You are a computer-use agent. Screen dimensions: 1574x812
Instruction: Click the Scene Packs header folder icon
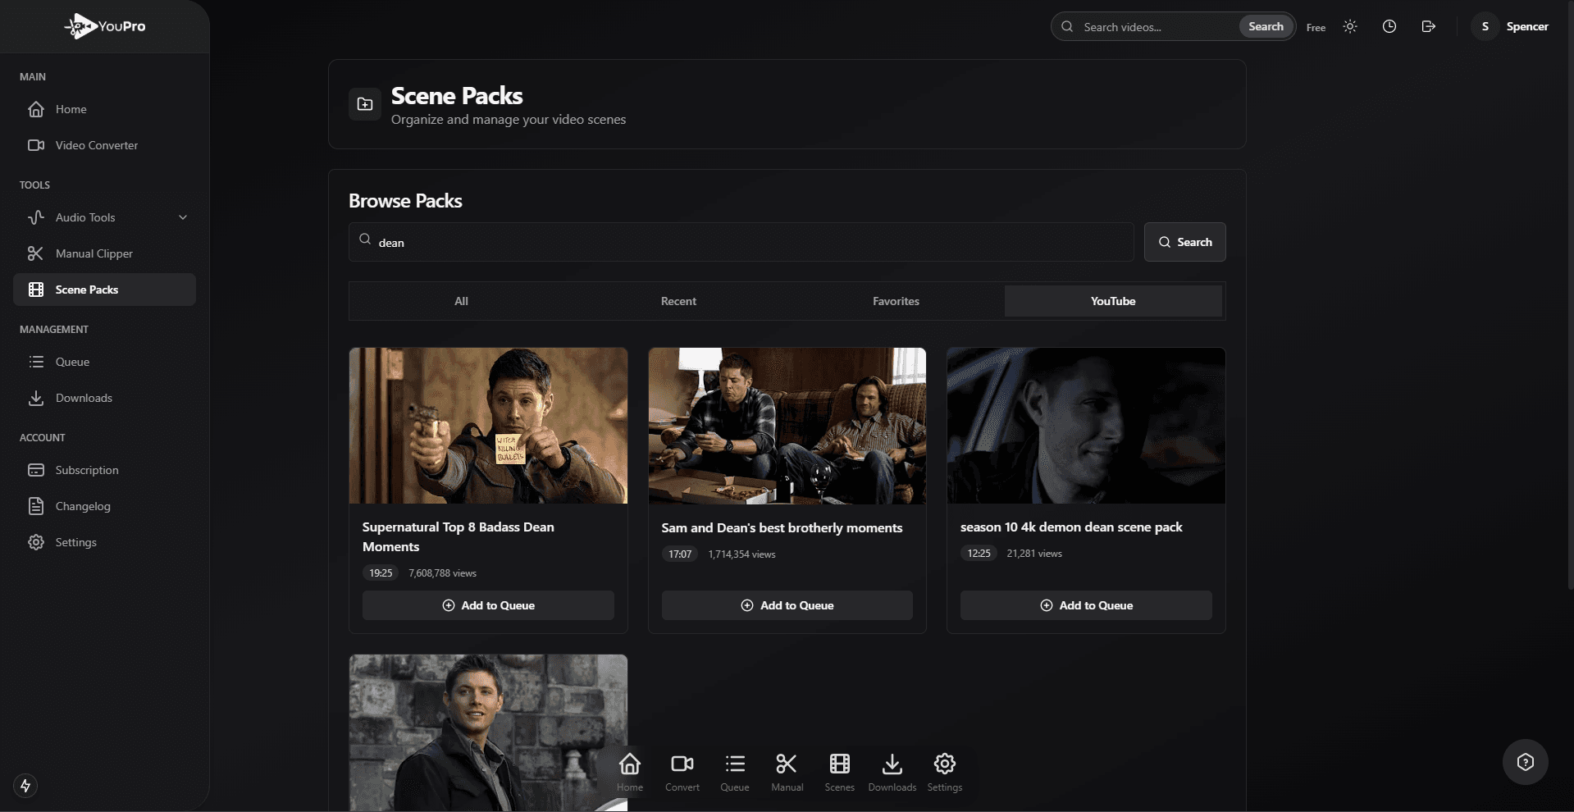[x=365, y=104]
